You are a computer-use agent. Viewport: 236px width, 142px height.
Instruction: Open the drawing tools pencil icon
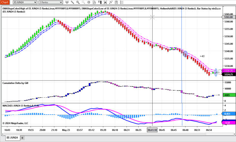tap(72, 2)
